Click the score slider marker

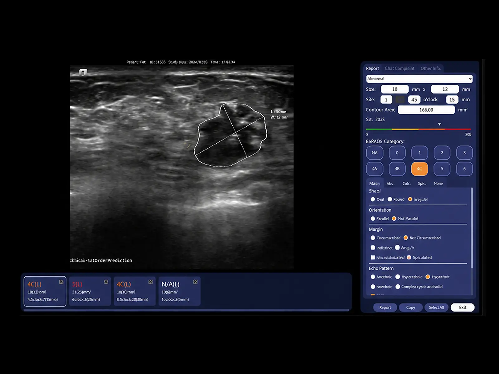(x=439, y=124)
